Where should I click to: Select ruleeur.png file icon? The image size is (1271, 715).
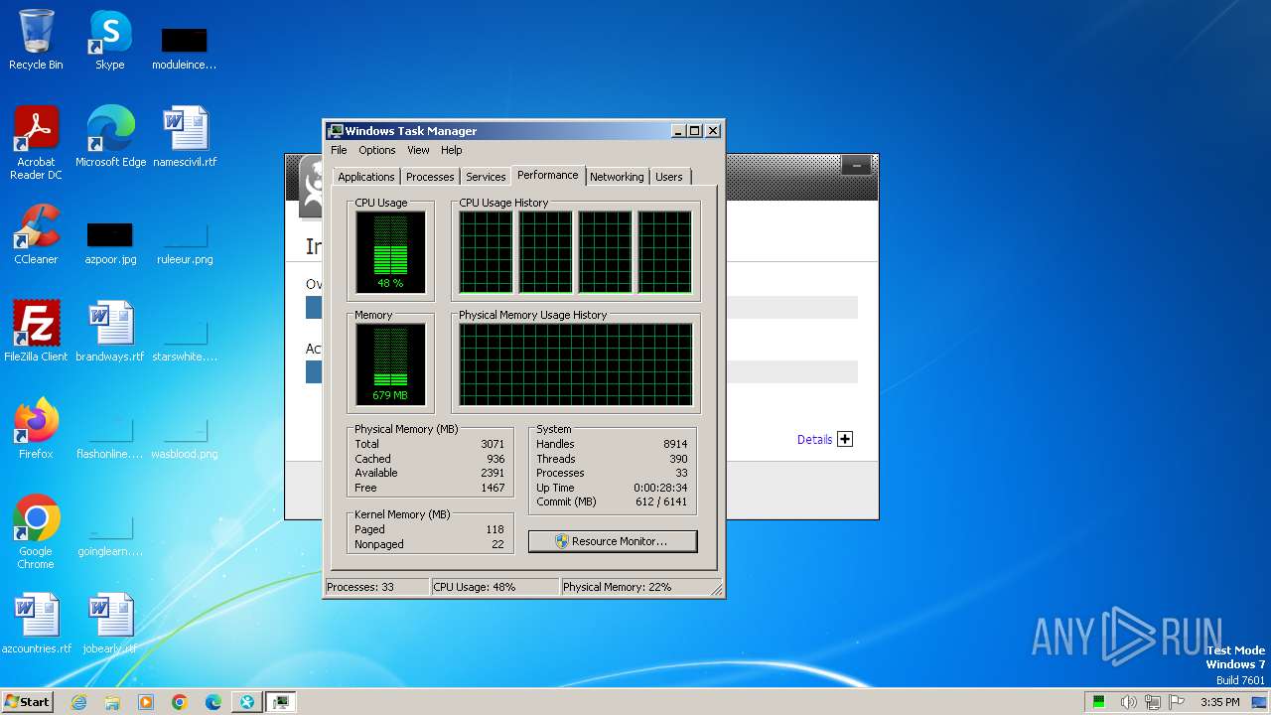[x=185, y=241]
